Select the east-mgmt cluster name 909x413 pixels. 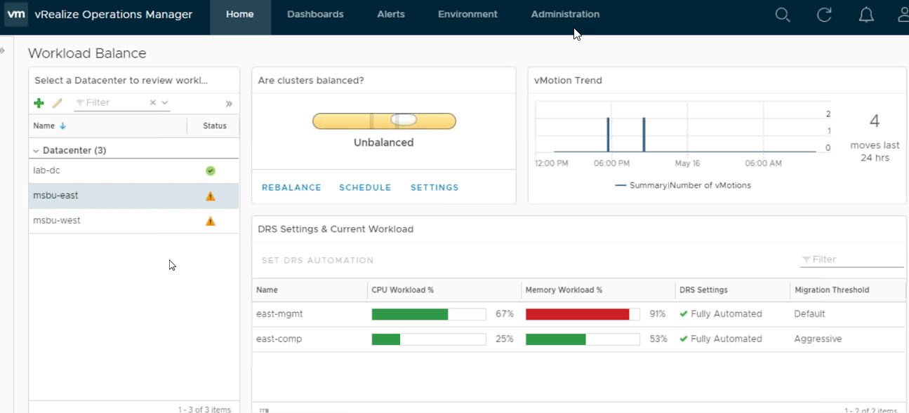279,314
